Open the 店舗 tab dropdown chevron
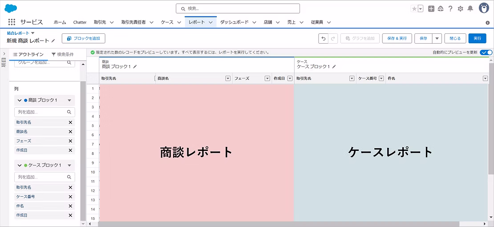The width and height of the screenshot is (494, 227). tap(278, 22)
